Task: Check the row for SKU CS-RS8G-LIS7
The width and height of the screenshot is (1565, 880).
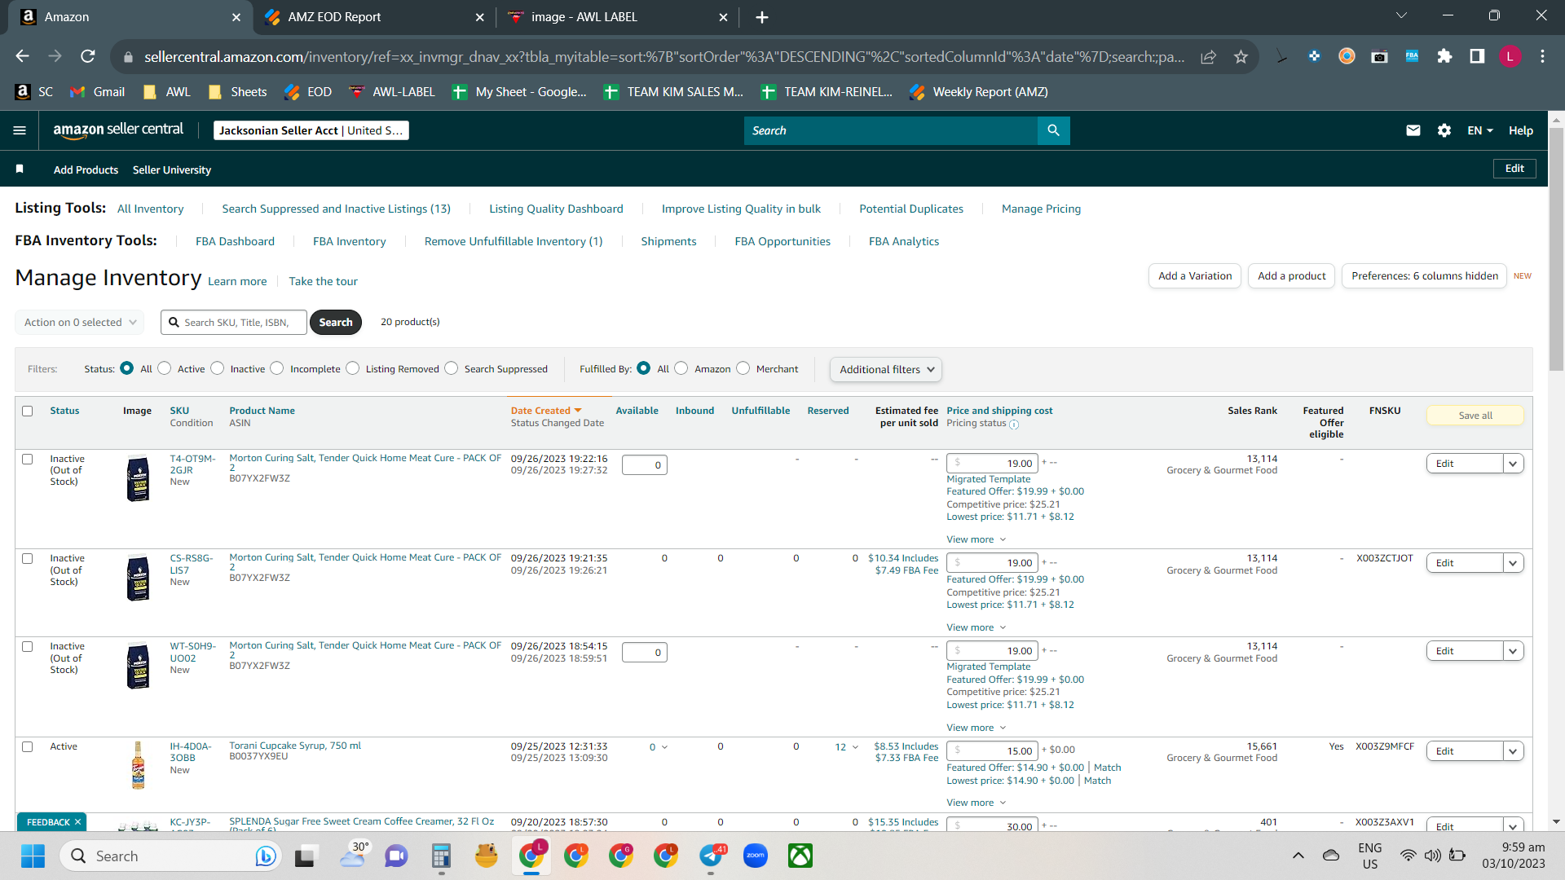Action: 28,559
